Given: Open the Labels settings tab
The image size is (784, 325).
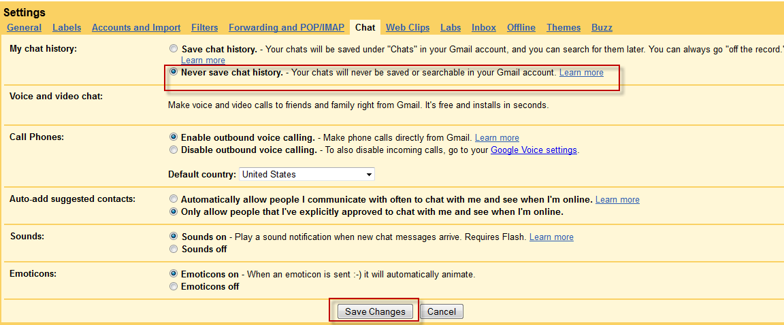Looking at the screenshot, I should tap(67, 27).
